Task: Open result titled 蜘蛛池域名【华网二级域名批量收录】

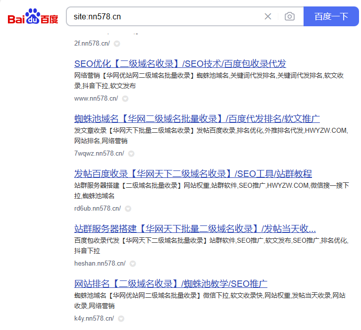Action: point(197,119)
